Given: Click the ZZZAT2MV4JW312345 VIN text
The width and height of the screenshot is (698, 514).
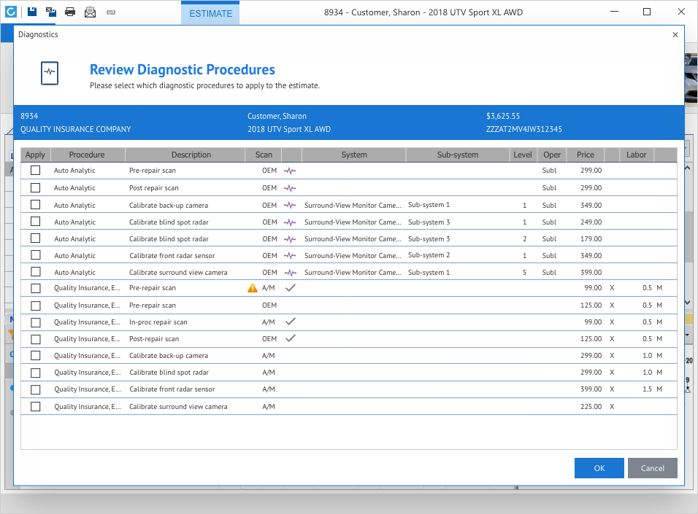Looking at the screenshot, I should 524,129.
